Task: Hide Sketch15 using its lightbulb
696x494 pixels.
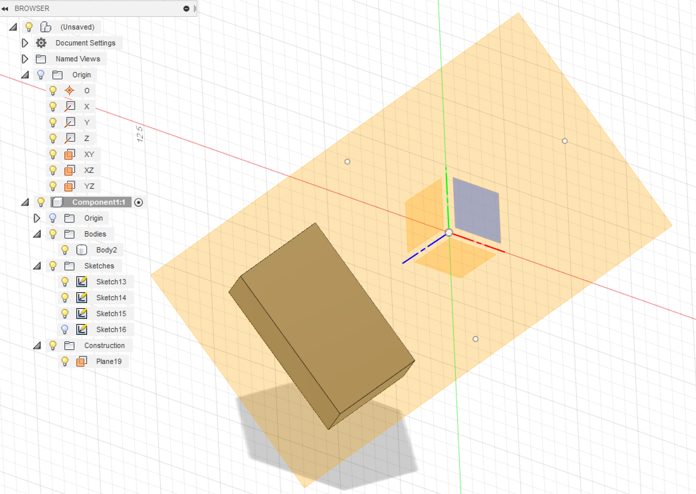Action: [65, 313]
